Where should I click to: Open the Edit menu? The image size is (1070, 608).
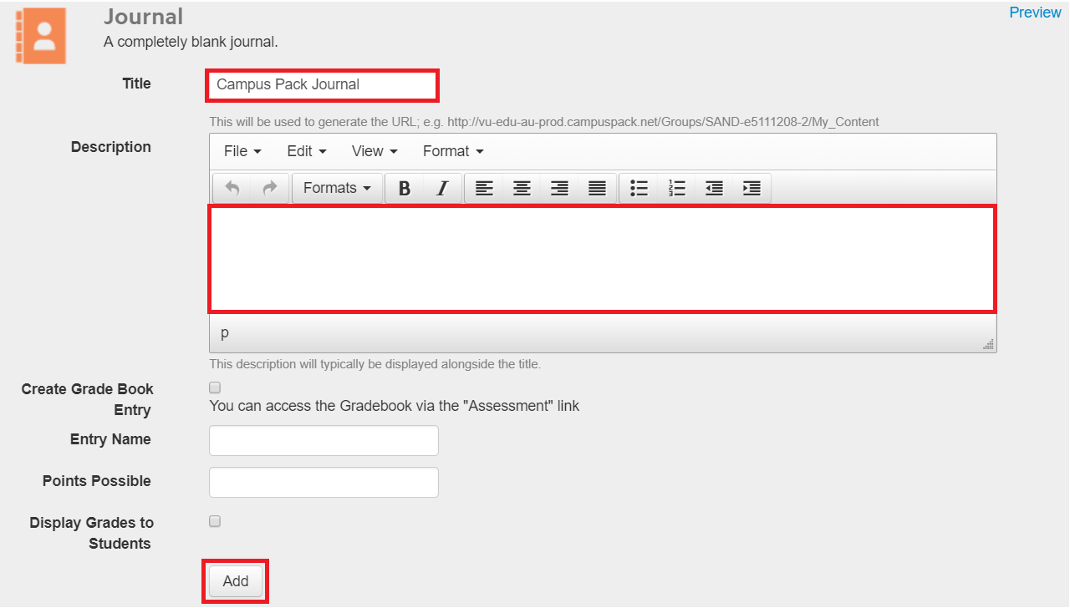[307, 151]
